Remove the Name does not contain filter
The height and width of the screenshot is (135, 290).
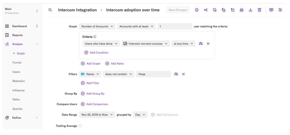pos(184,74)
